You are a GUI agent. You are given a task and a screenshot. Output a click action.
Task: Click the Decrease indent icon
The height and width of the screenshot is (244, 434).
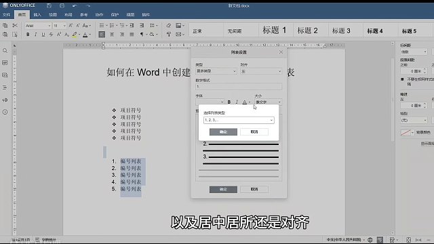pos(132,26)
